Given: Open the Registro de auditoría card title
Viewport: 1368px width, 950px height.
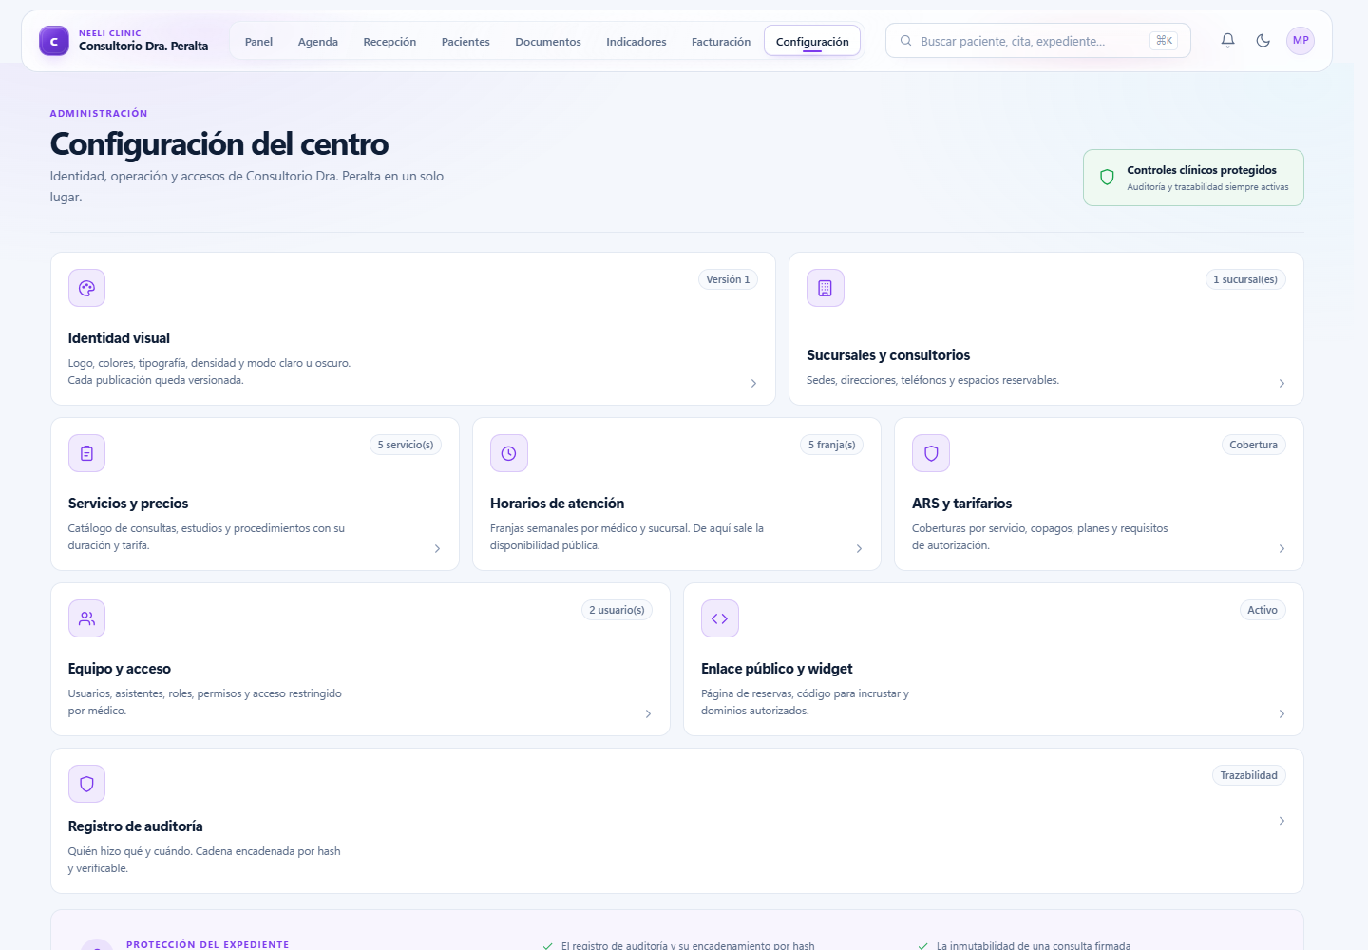Looking at the screenshot, I should click(x=136, y=826).
